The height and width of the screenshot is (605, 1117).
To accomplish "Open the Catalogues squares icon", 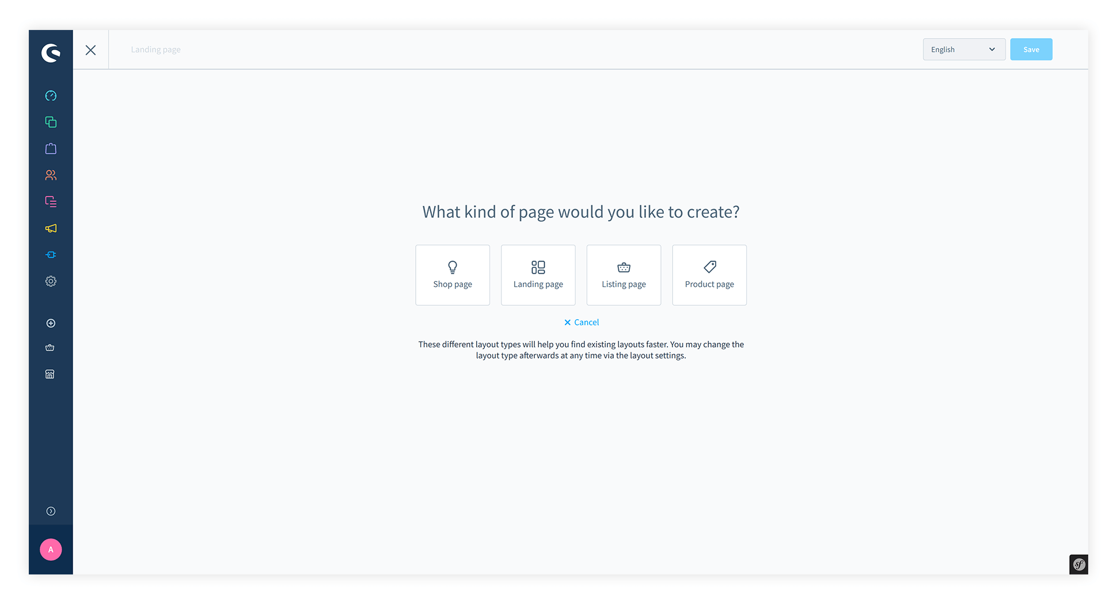I will click(51, 122).
